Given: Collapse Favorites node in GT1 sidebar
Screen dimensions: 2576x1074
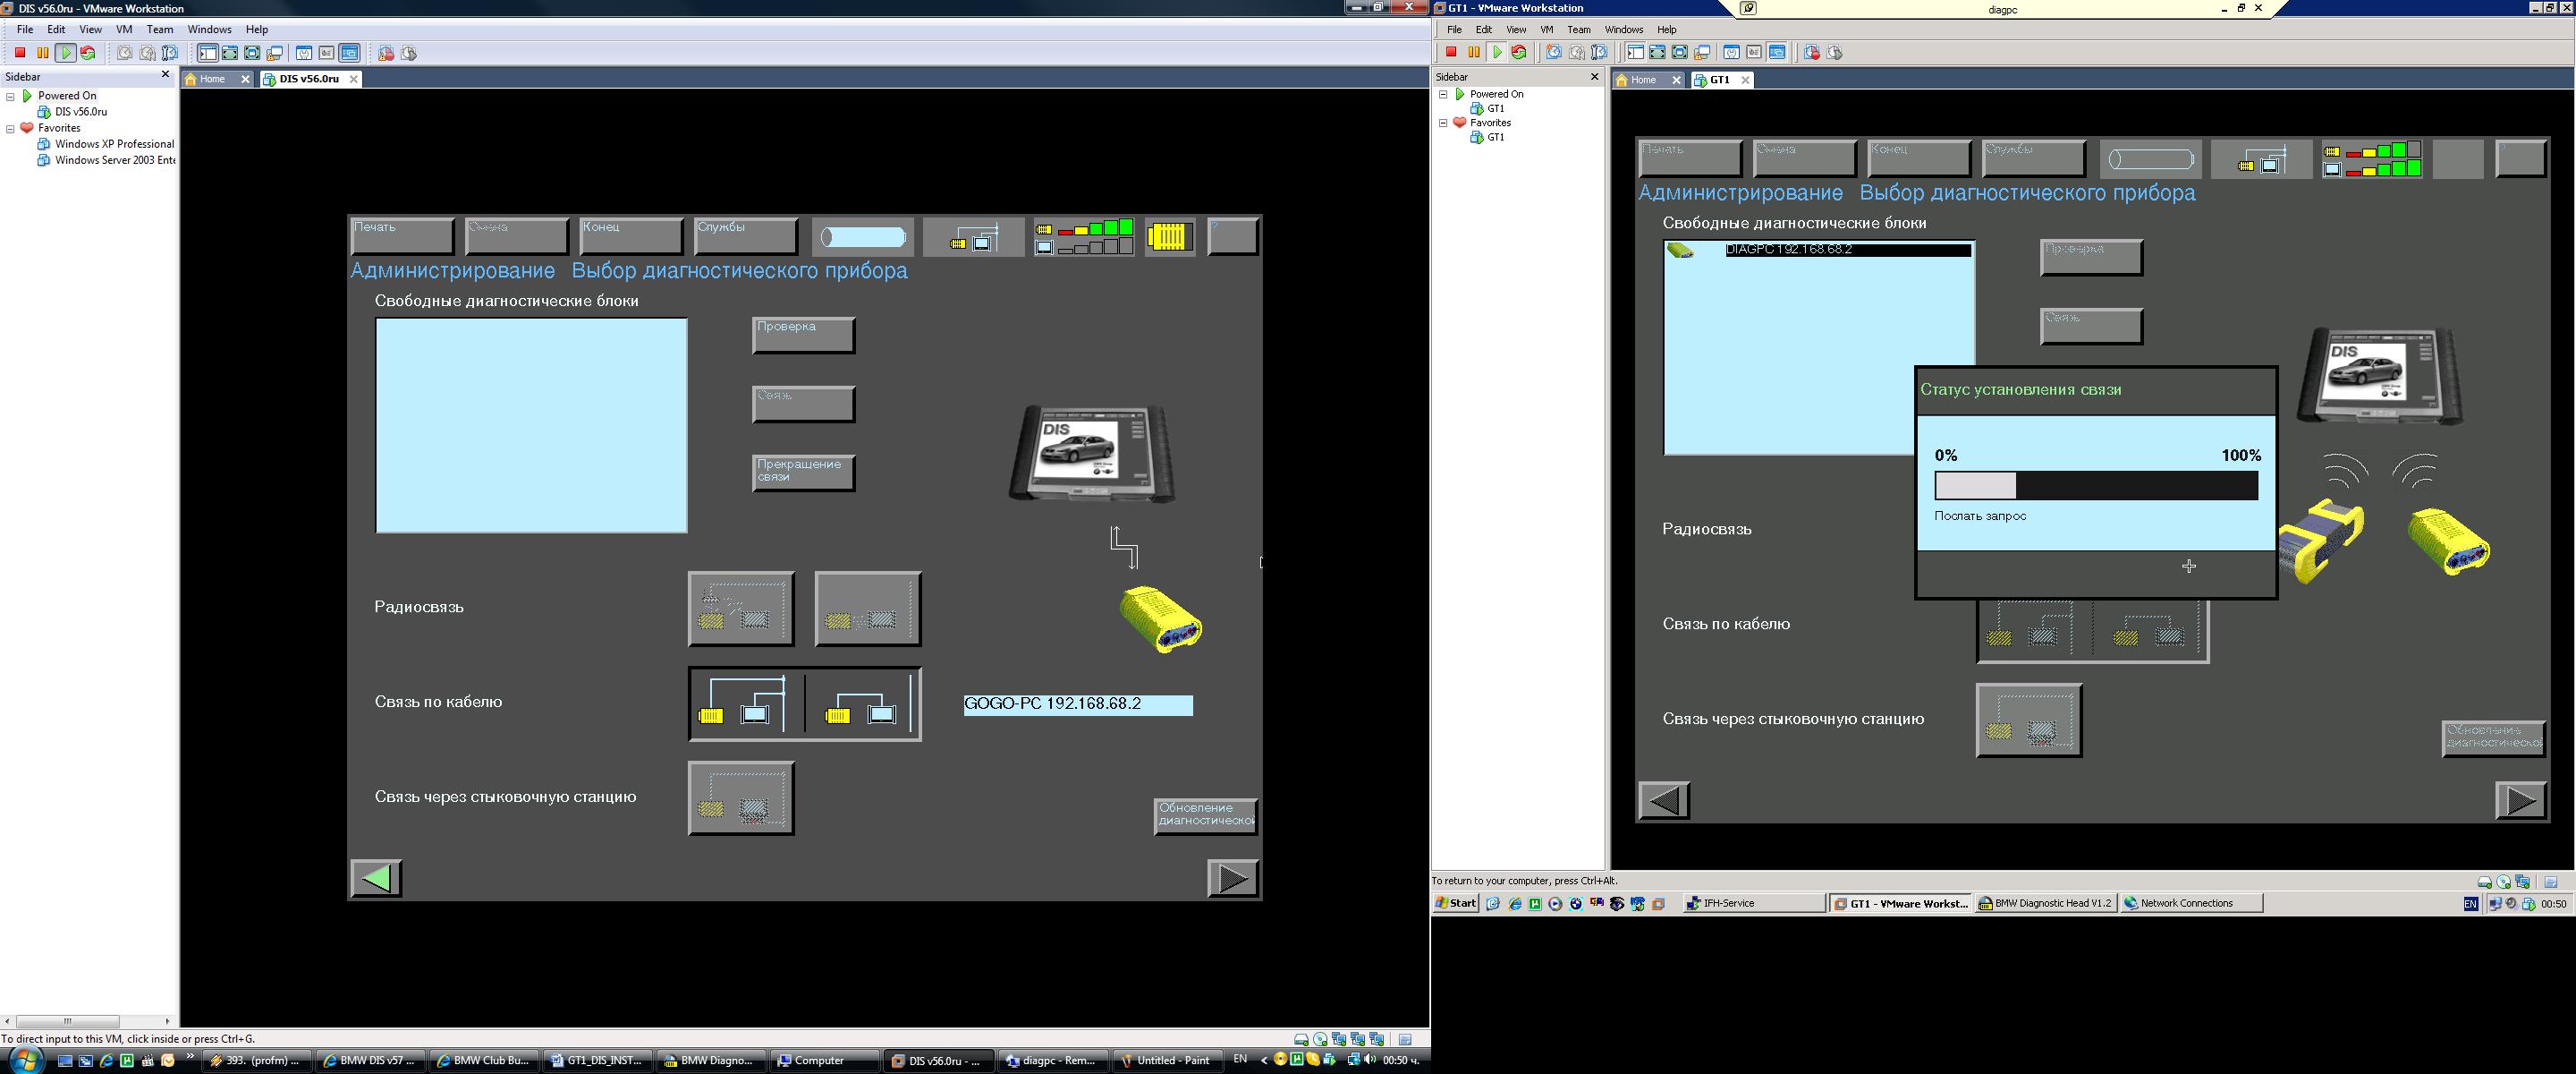Looking at the screenshot, I should (x=1443, y=124).
